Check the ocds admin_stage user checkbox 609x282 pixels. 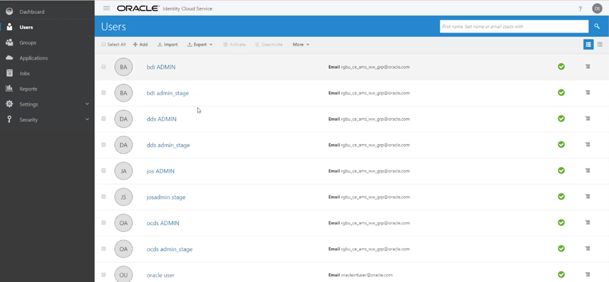pos(104,248)
